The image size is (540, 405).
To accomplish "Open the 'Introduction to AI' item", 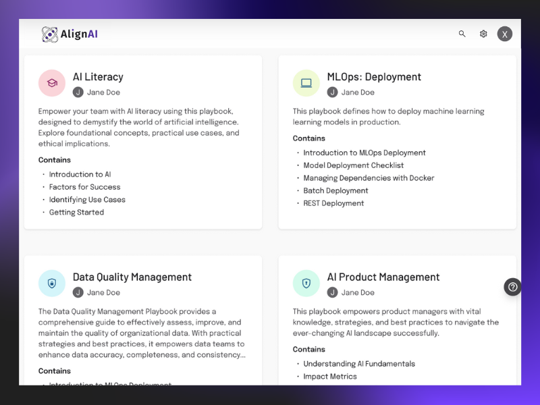I will 80,174.
